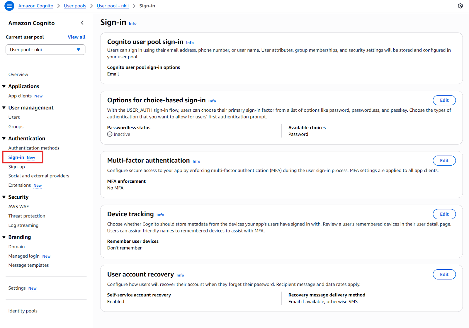Screen dimensions: 469x328
Task: Edit User account recovery settings
Action: click(444, 274)
